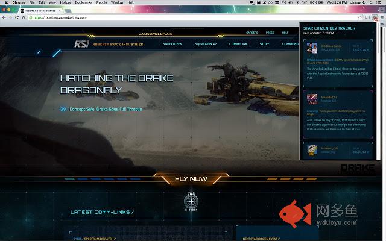Screen dimensions: 386x241
Task: Open the Squadron 42 navigation item
Action: tap(206, 44)
